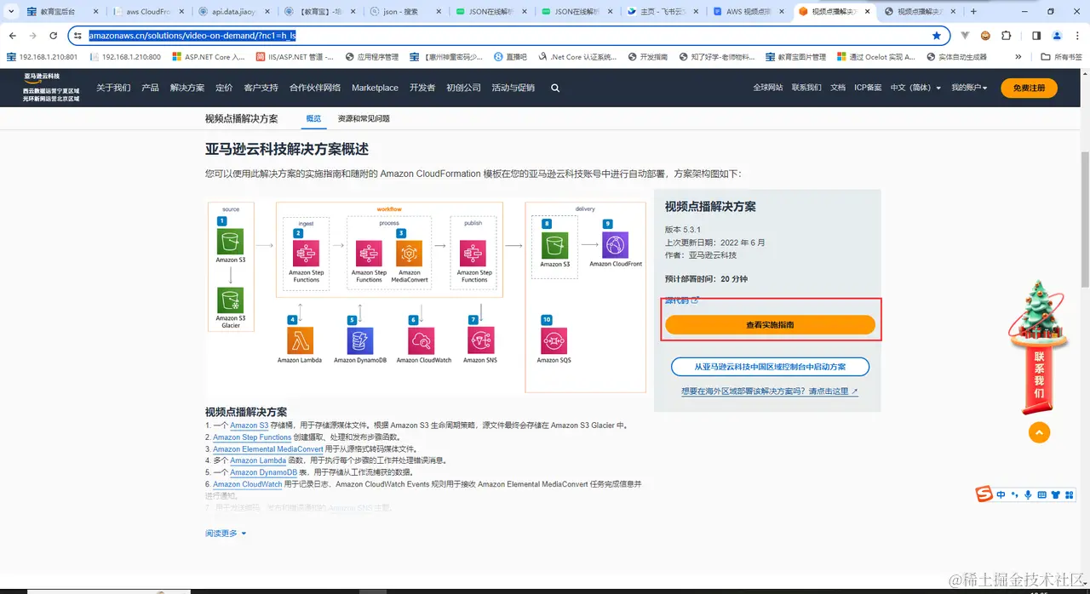Click the Amazon Lambda icon in diagram

300,340
